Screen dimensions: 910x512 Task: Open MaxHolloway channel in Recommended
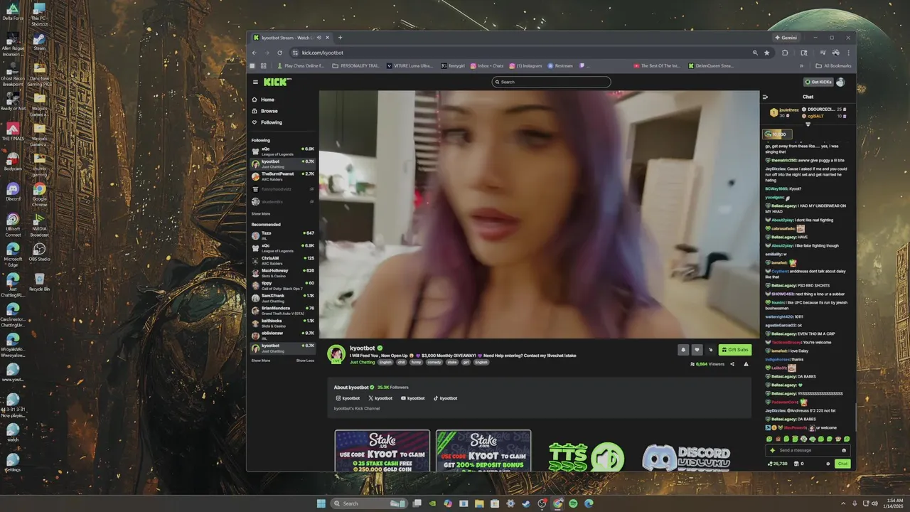click(282, 272)
